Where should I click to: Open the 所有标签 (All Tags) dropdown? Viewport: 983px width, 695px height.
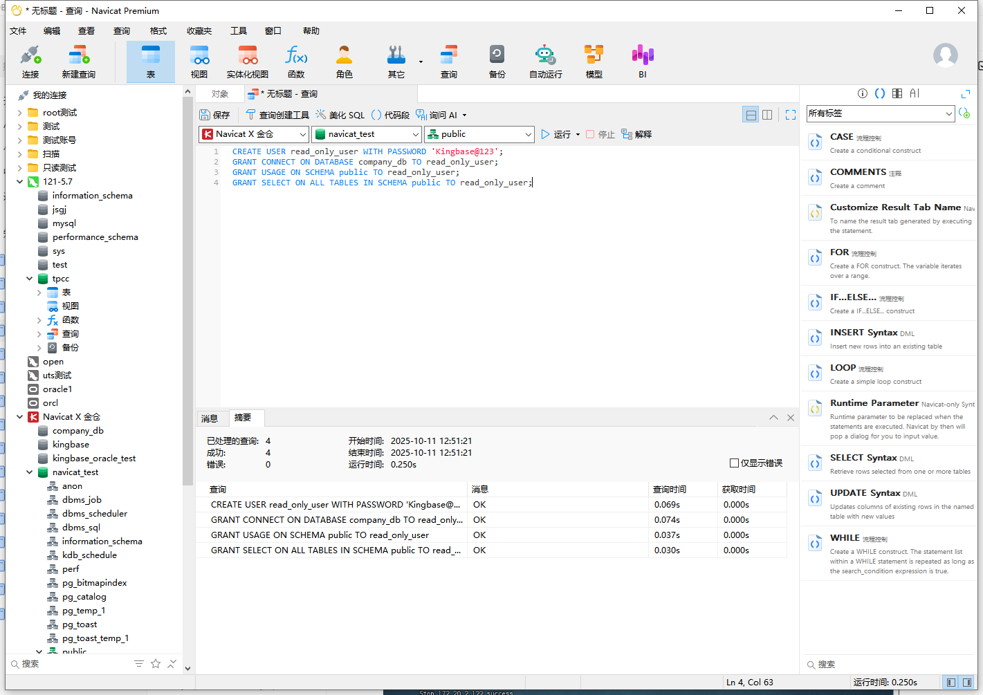point(881,113)
